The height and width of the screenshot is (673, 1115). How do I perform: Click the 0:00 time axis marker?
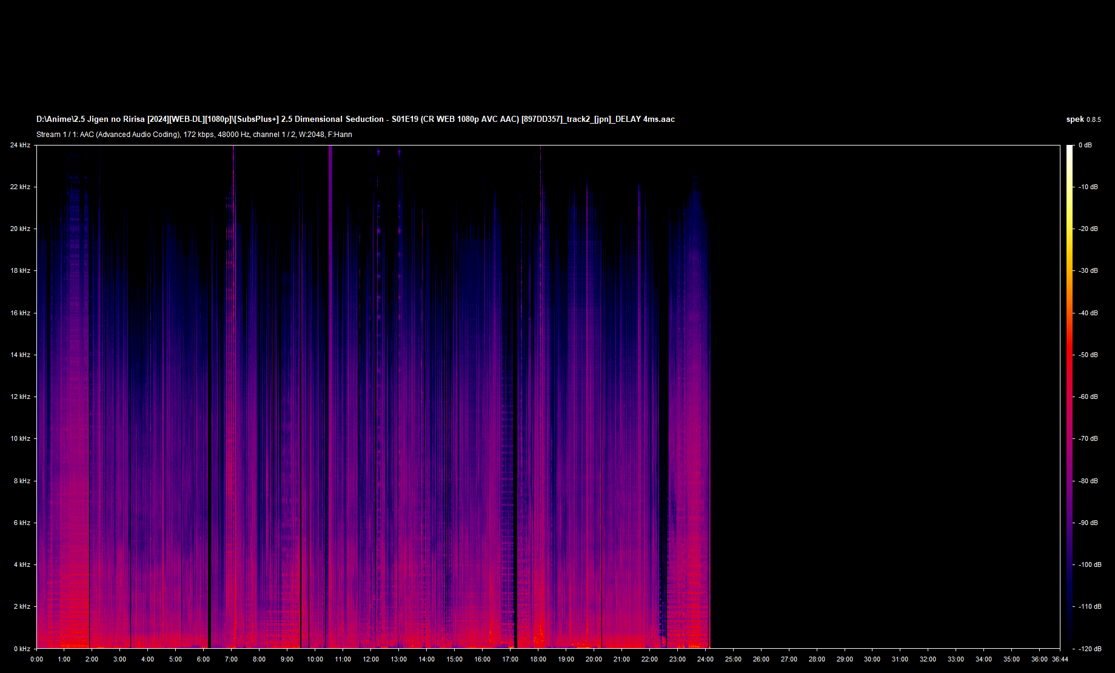[x=36, y=659]
